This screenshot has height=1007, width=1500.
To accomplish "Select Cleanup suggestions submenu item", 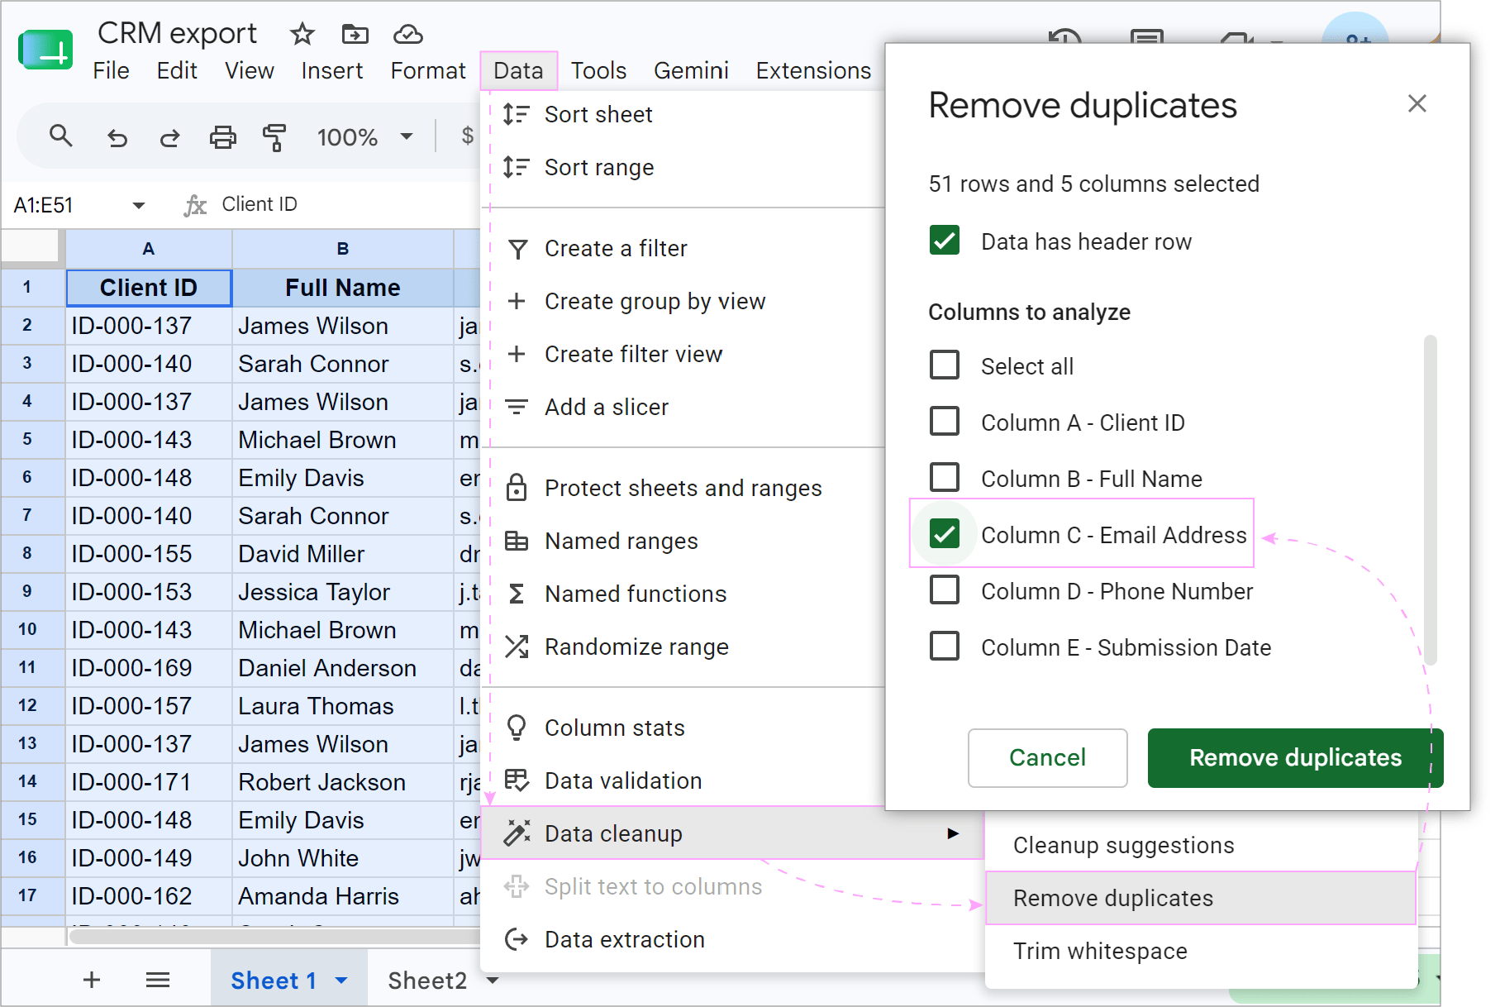I will 1201,845.
